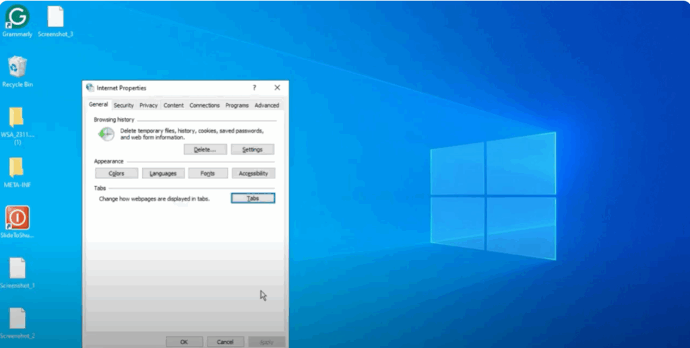Show the Advanced tab

(x=267, y=106)
